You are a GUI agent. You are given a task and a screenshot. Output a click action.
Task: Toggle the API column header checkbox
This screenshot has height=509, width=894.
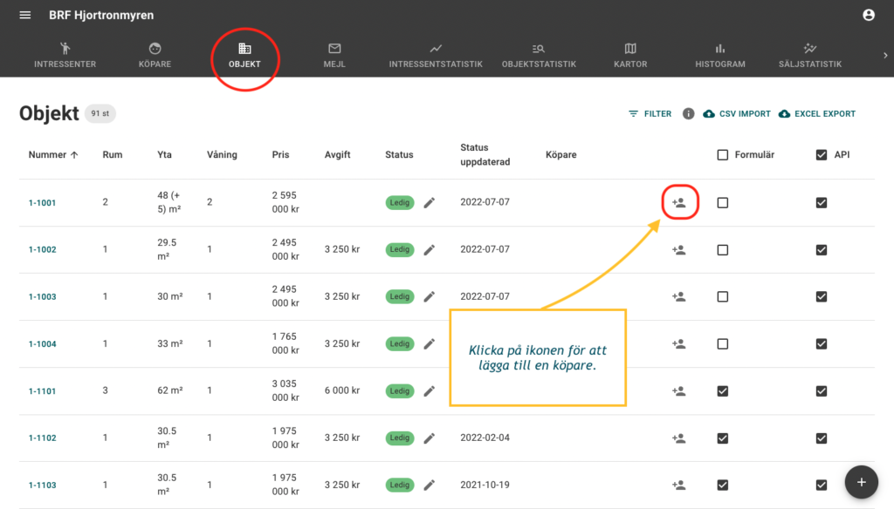tap(821, 155)
